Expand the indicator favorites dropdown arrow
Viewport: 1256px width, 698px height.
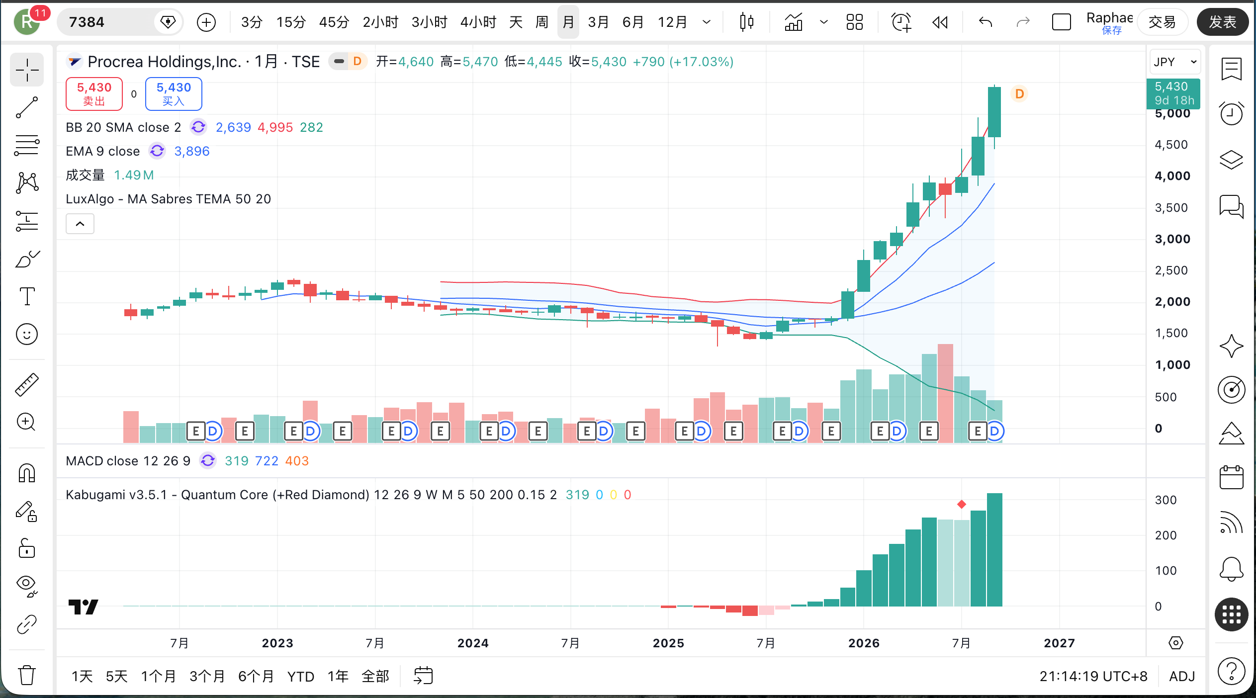click(824, 22)
